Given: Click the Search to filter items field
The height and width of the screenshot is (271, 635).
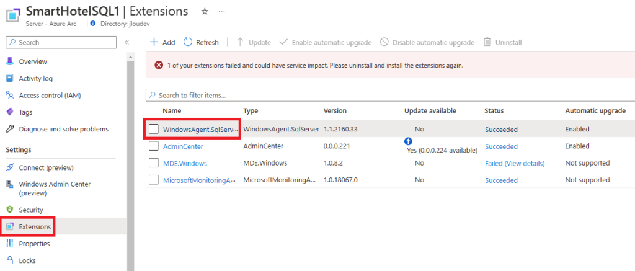Looking at the screenshot, I should point(390,96).
